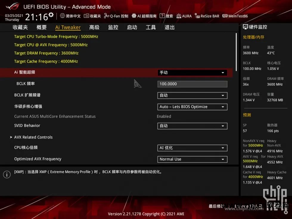
Task: Click the 4916 MHz Heavy Non-AVX value
Action: coord(275,151)
